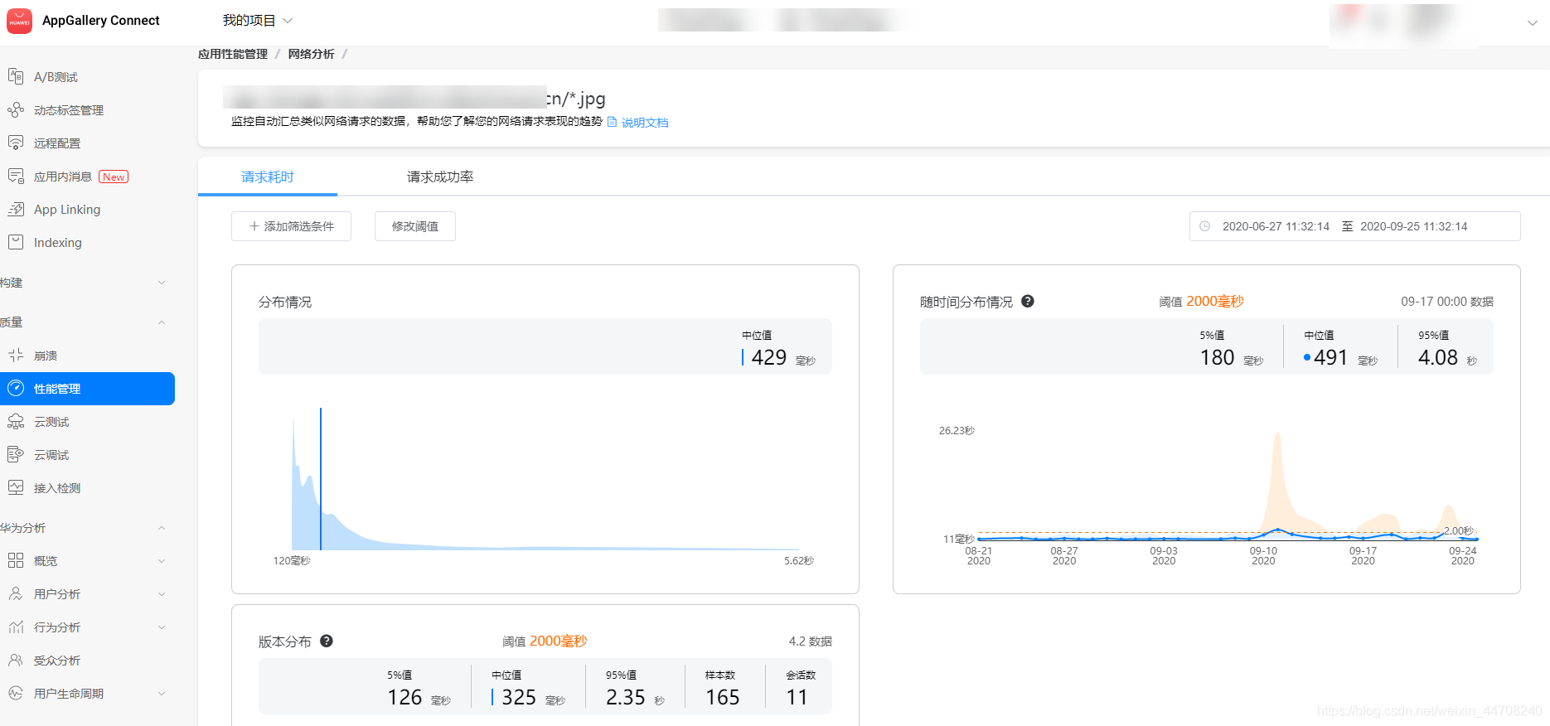Expand the 概览 submenu chevron
This screenshot has height=726, width=1550.
162,561
